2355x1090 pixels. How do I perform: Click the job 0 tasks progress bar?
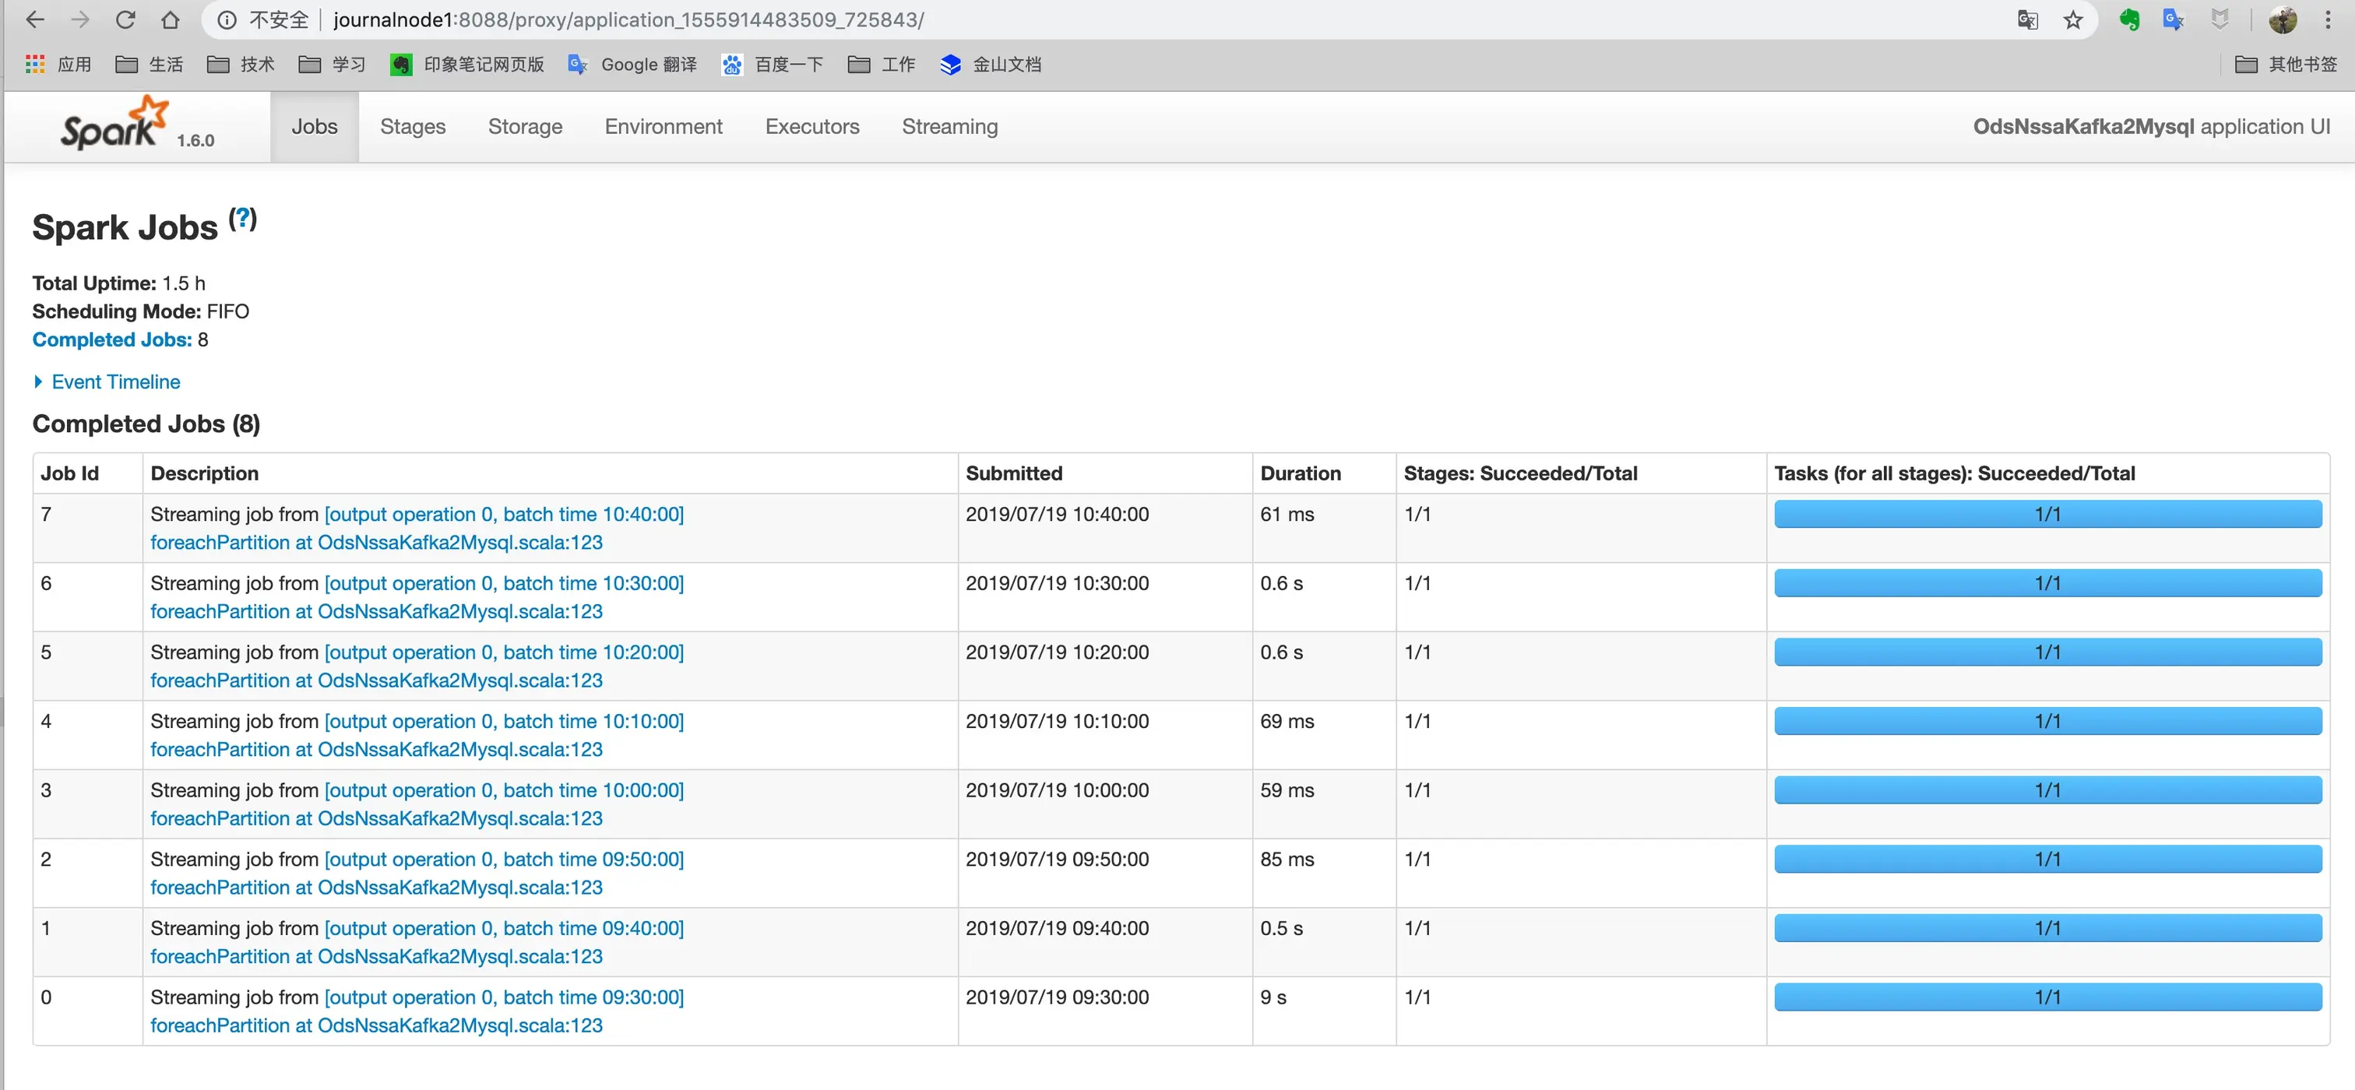coord(2047,997)
